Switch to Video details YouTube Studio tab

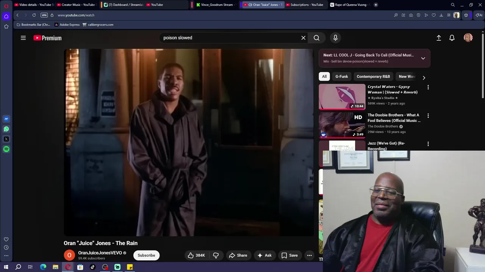34,5
